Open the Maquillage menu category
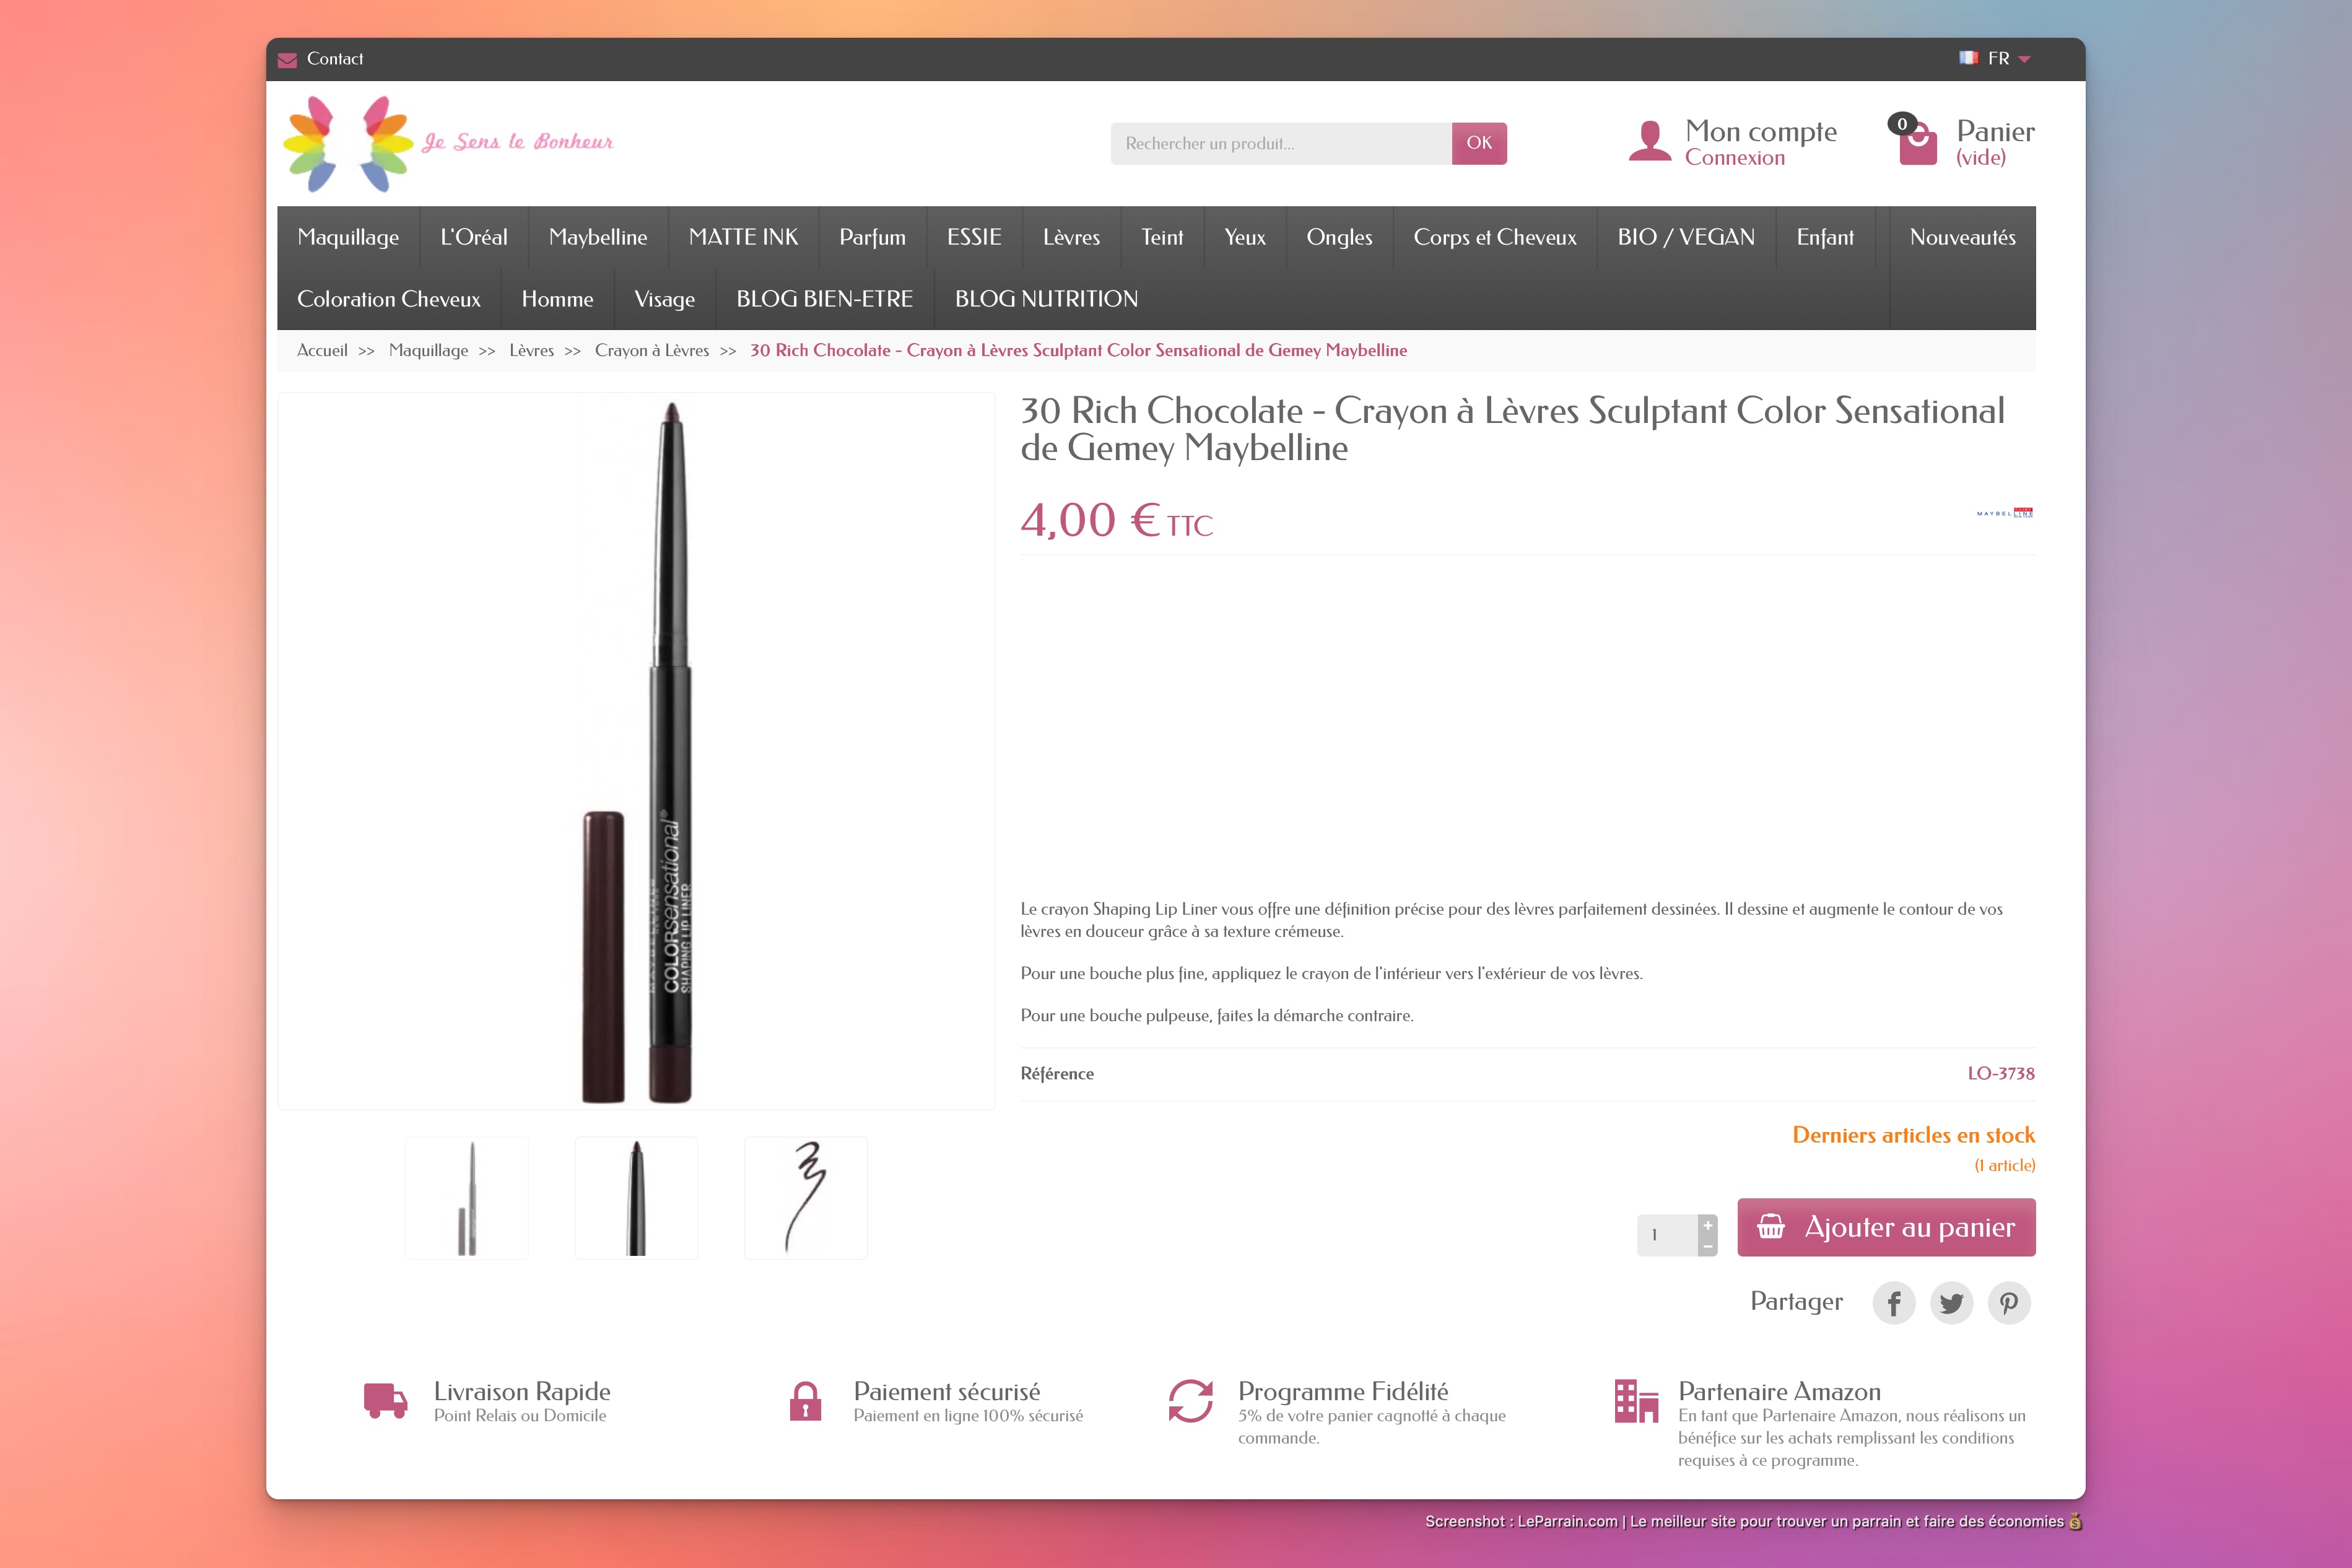Screen dimensions: 2352x1568 click(348, 237)
